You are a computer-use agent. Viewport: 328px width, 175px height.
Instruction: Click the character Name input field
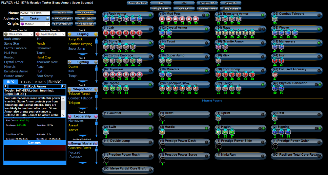coord(34,13)
